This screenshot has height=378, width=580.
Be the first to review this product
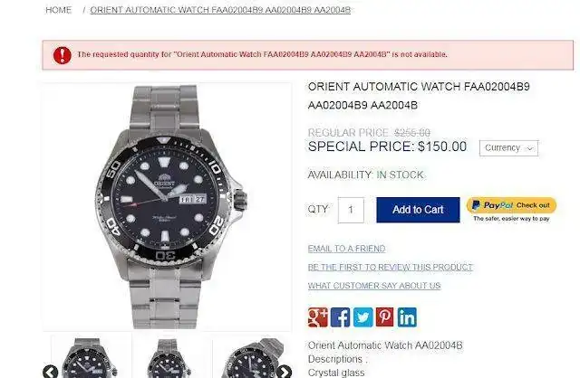click(391, 268)
